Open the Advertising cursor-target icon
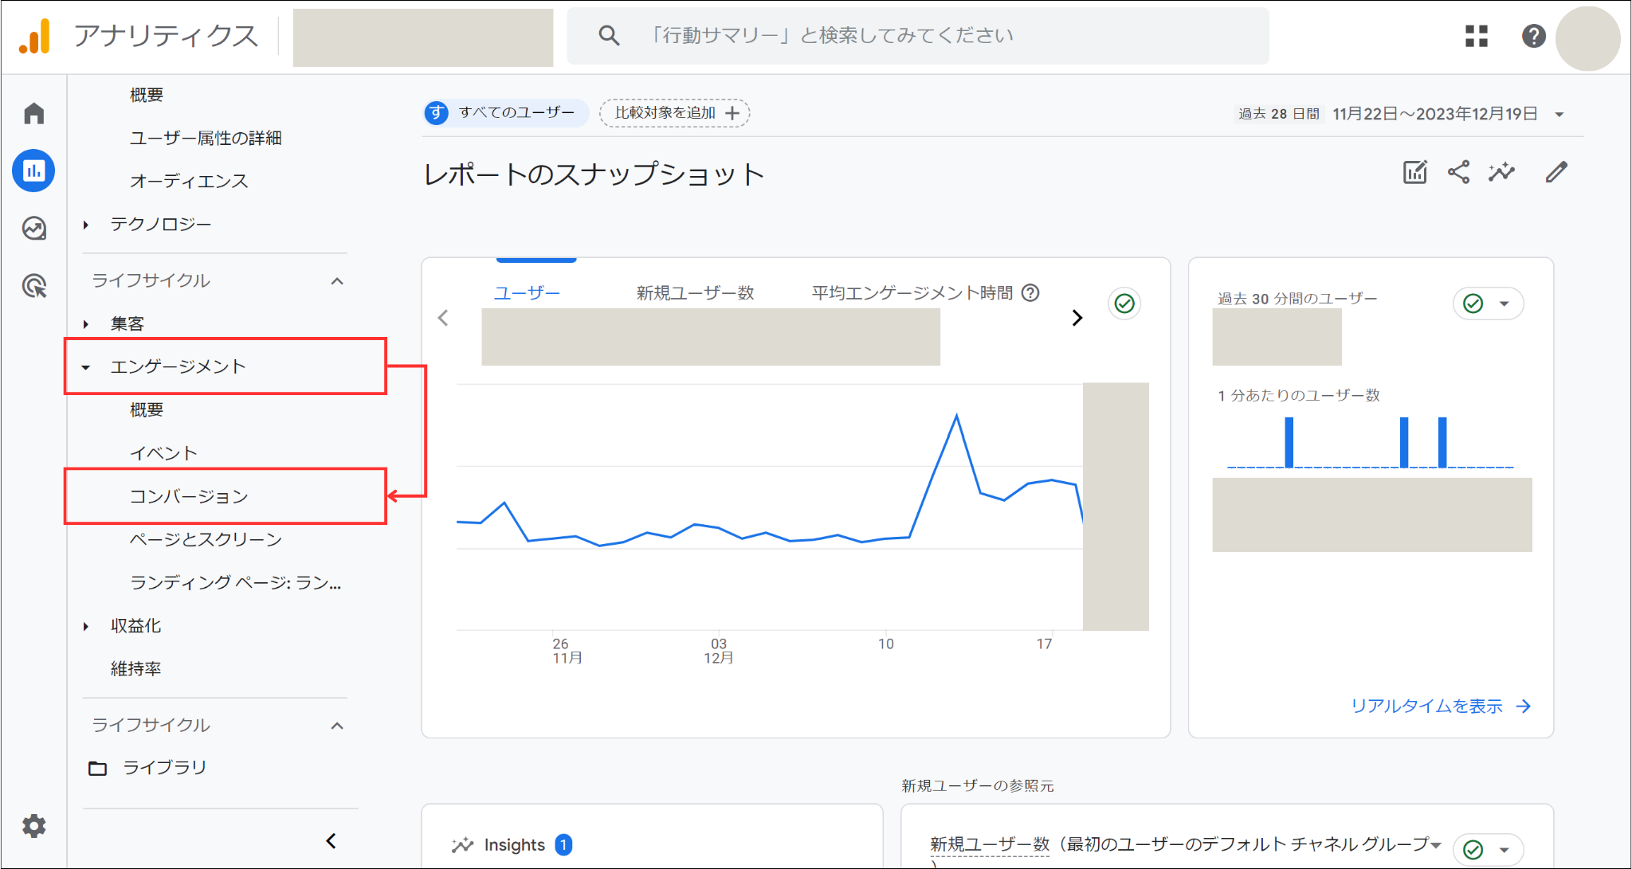Viewport: 1632px width, 869px height. (33, 286)
